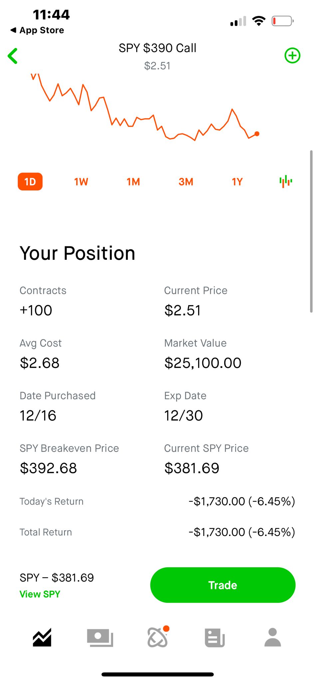Select the 3M chart range
315x683 pixels.
186,182
